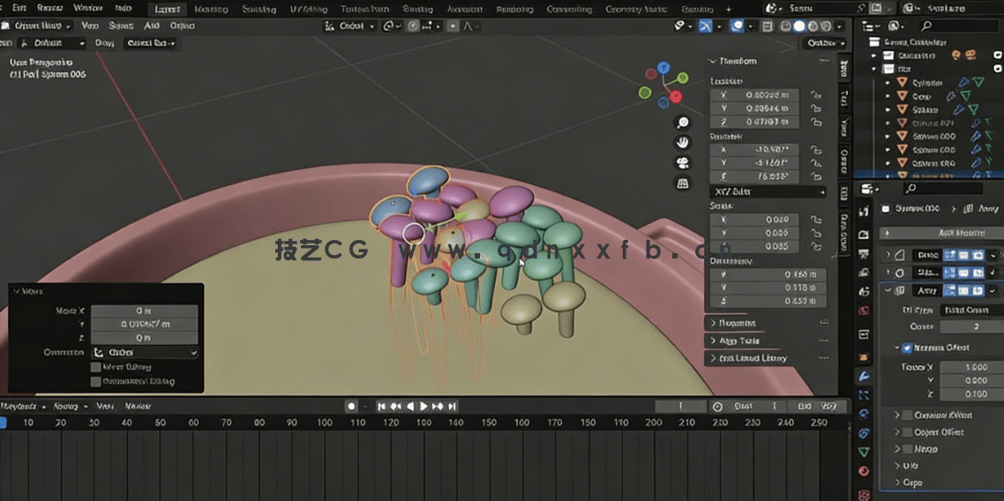
Task: Jump to start frame in timeline
Action: tap(382, 407)
